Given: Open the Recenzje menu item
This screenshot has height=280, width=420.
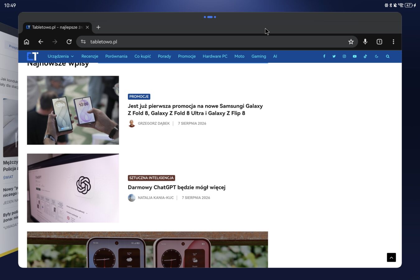Looking at the screenshot, I should [90, 56].
